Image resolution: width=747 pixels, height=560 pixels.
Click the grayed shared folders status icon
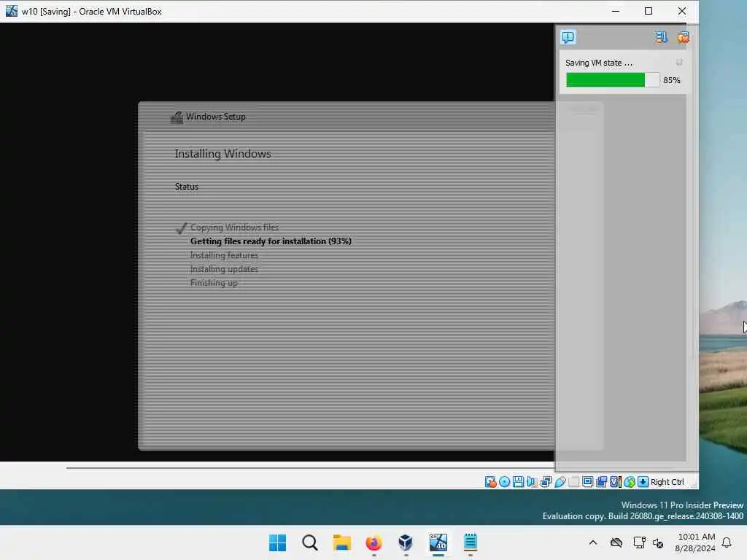click(x=574, y=482)
